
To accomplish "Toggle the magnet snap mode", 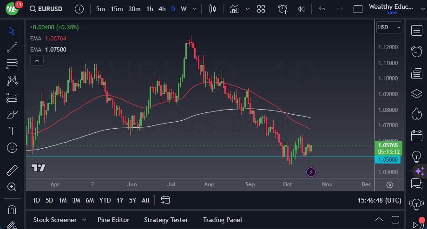I will (12, 209).
